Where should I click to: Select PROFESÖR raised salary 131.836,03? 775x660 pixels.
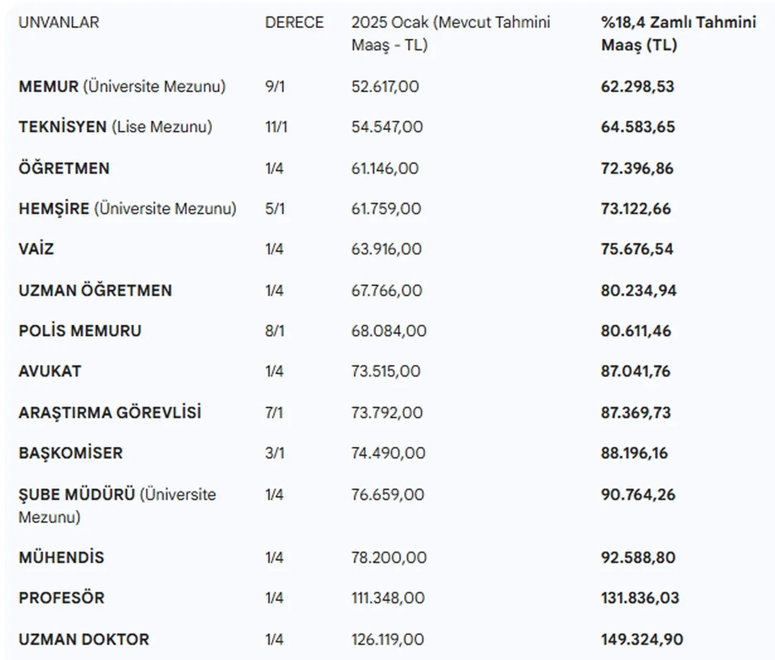point(640,598)
